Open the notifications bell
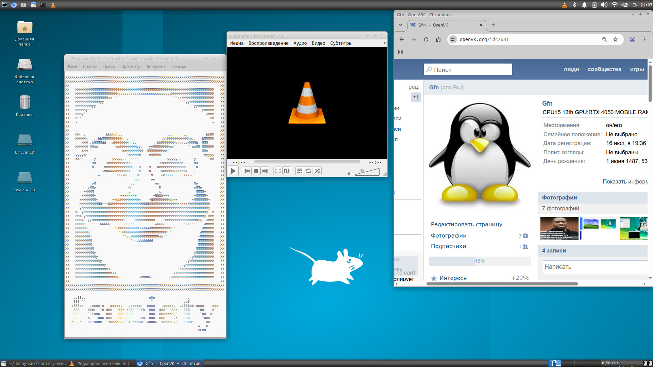653x367 pixels. 584,5
